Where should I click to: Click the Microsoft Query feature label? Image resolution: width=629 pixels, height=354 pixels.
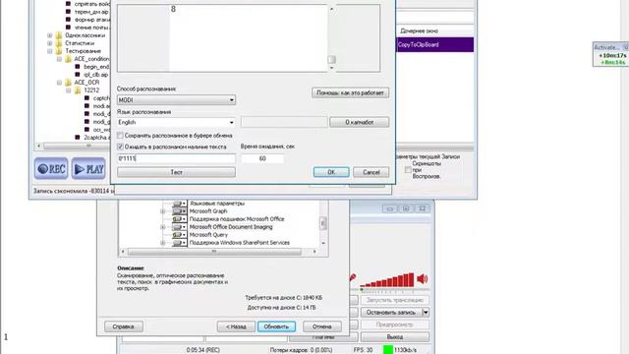(208, 235)
